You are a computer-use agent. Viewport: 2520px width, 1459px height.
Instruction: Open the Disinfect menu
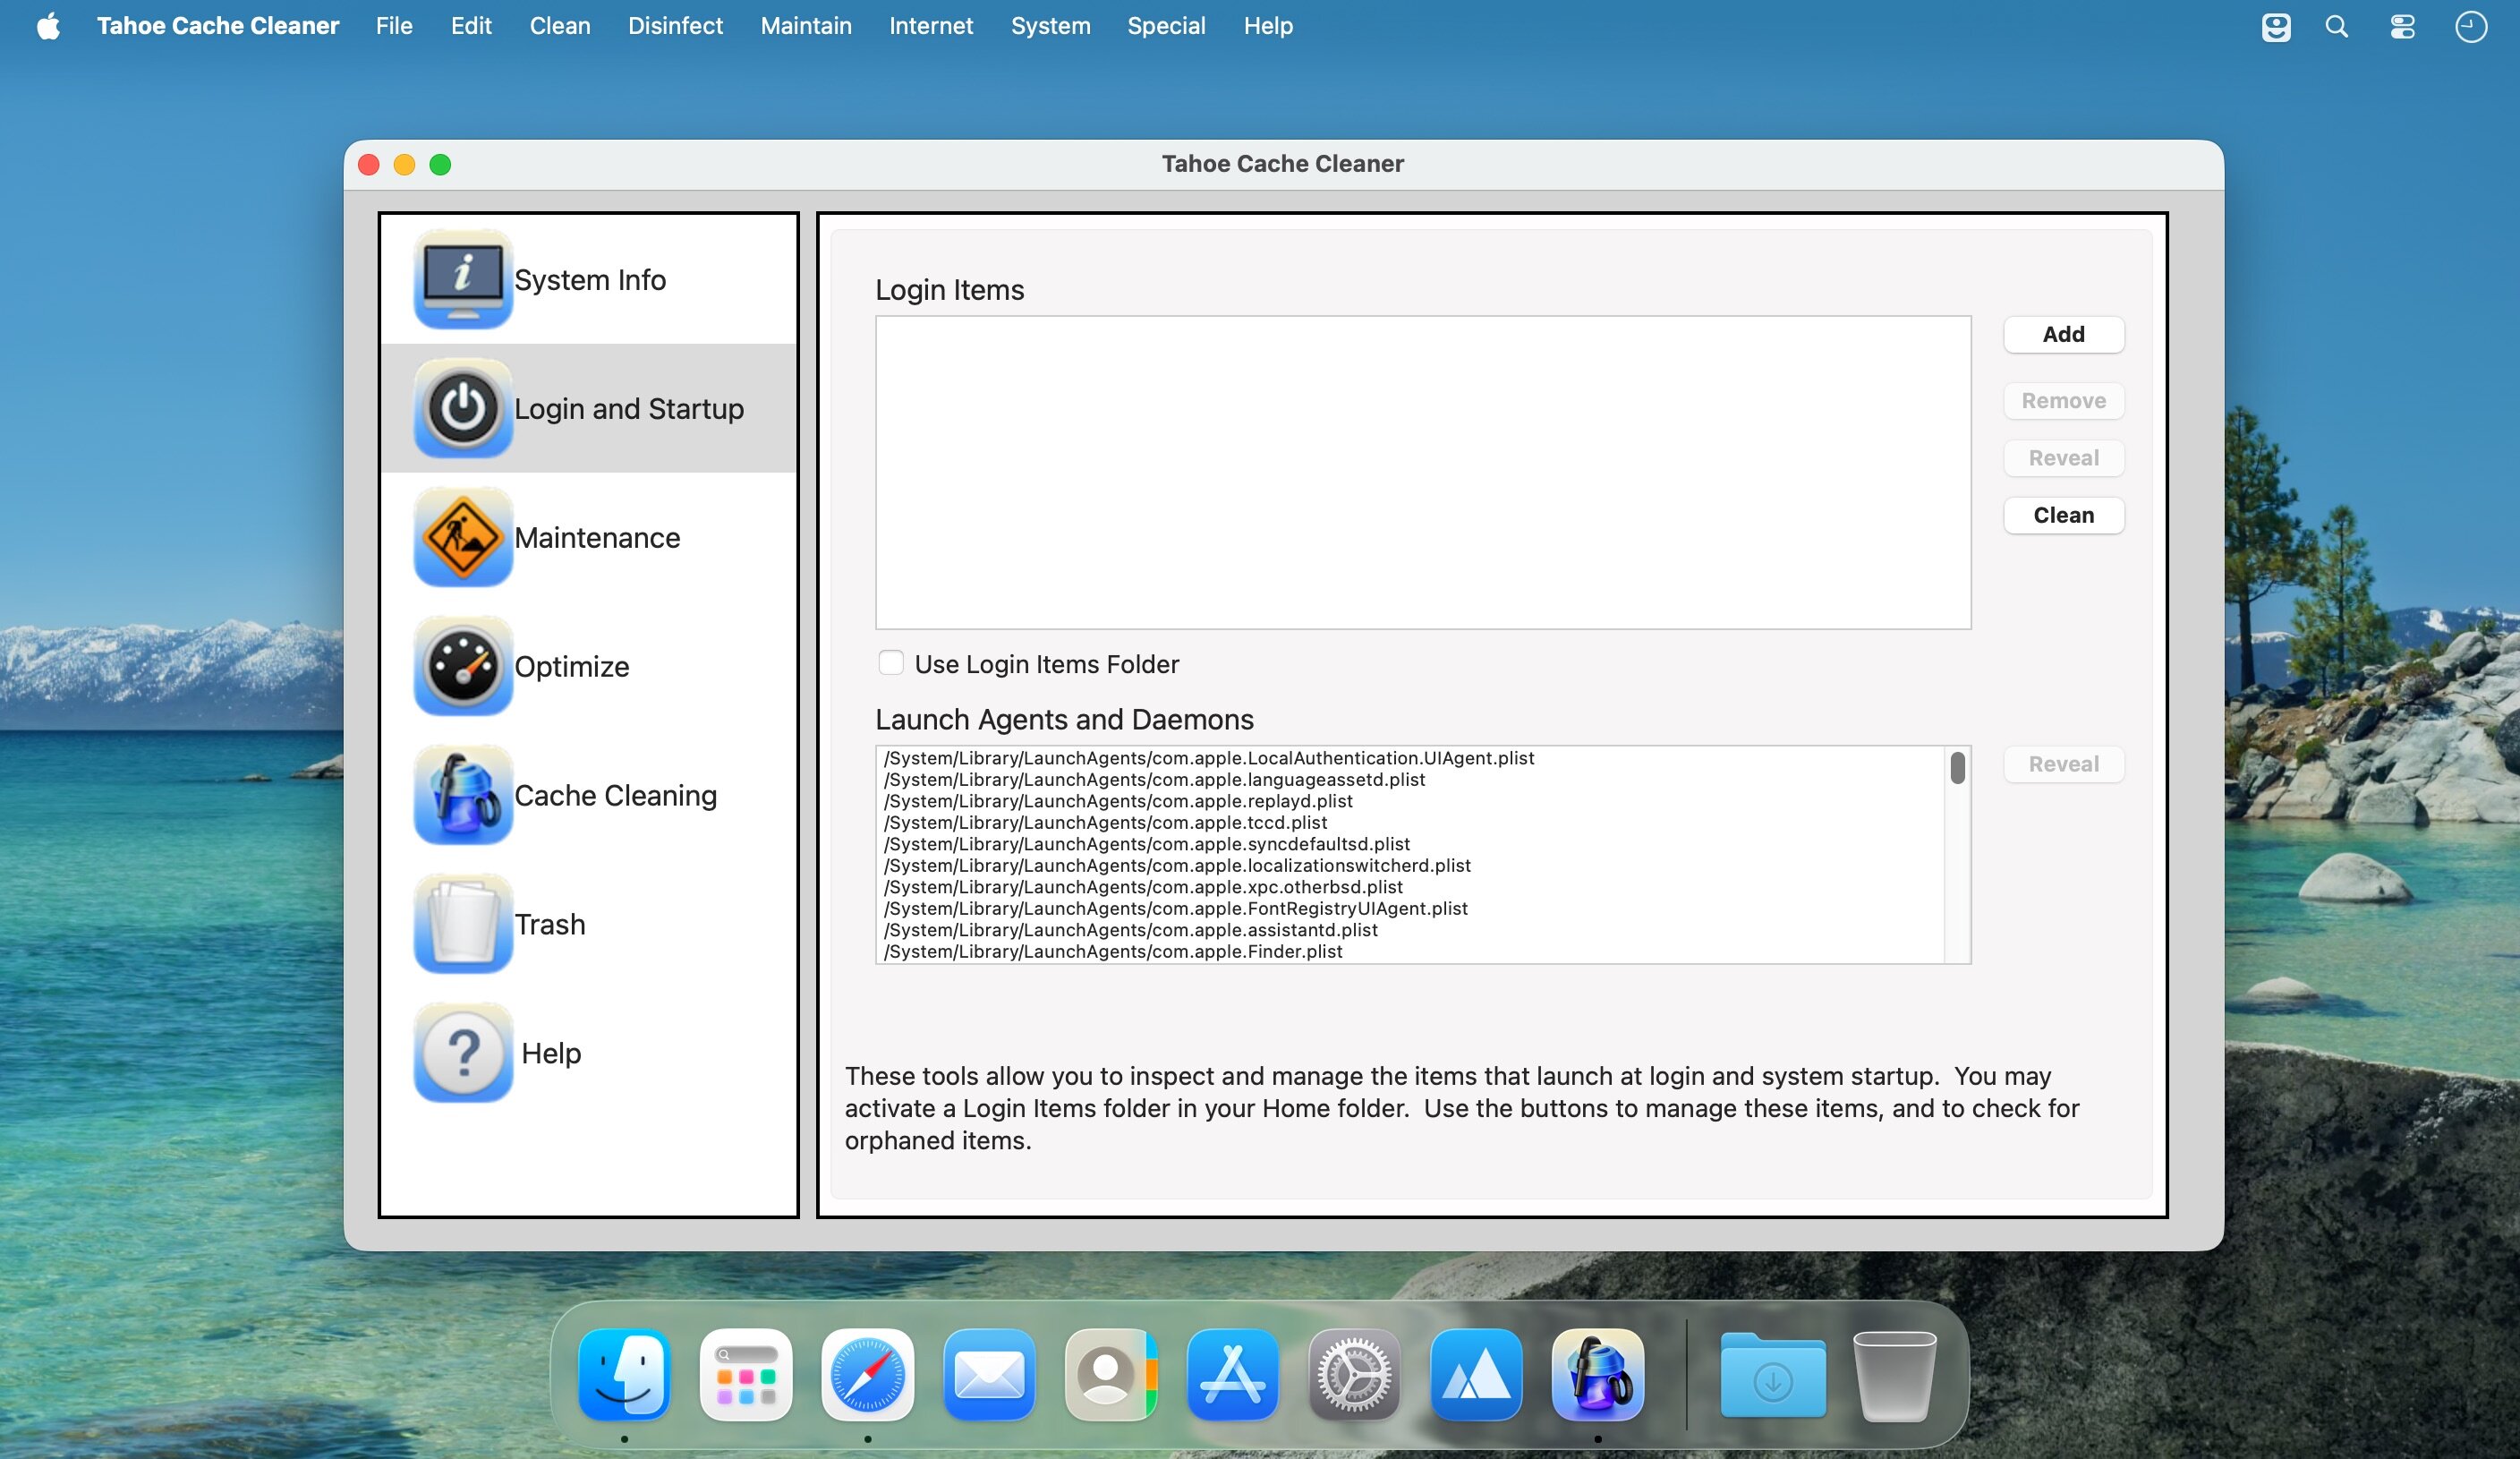tap(675, 26)
